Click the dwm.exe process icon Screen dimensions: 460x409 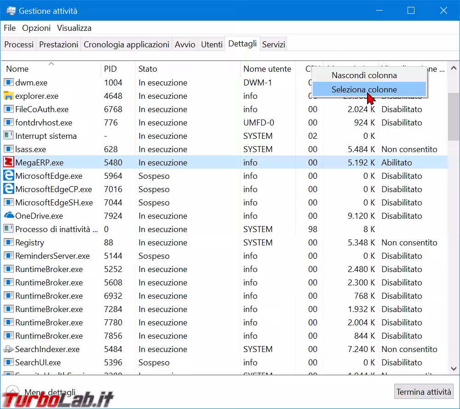click(9, 83)
